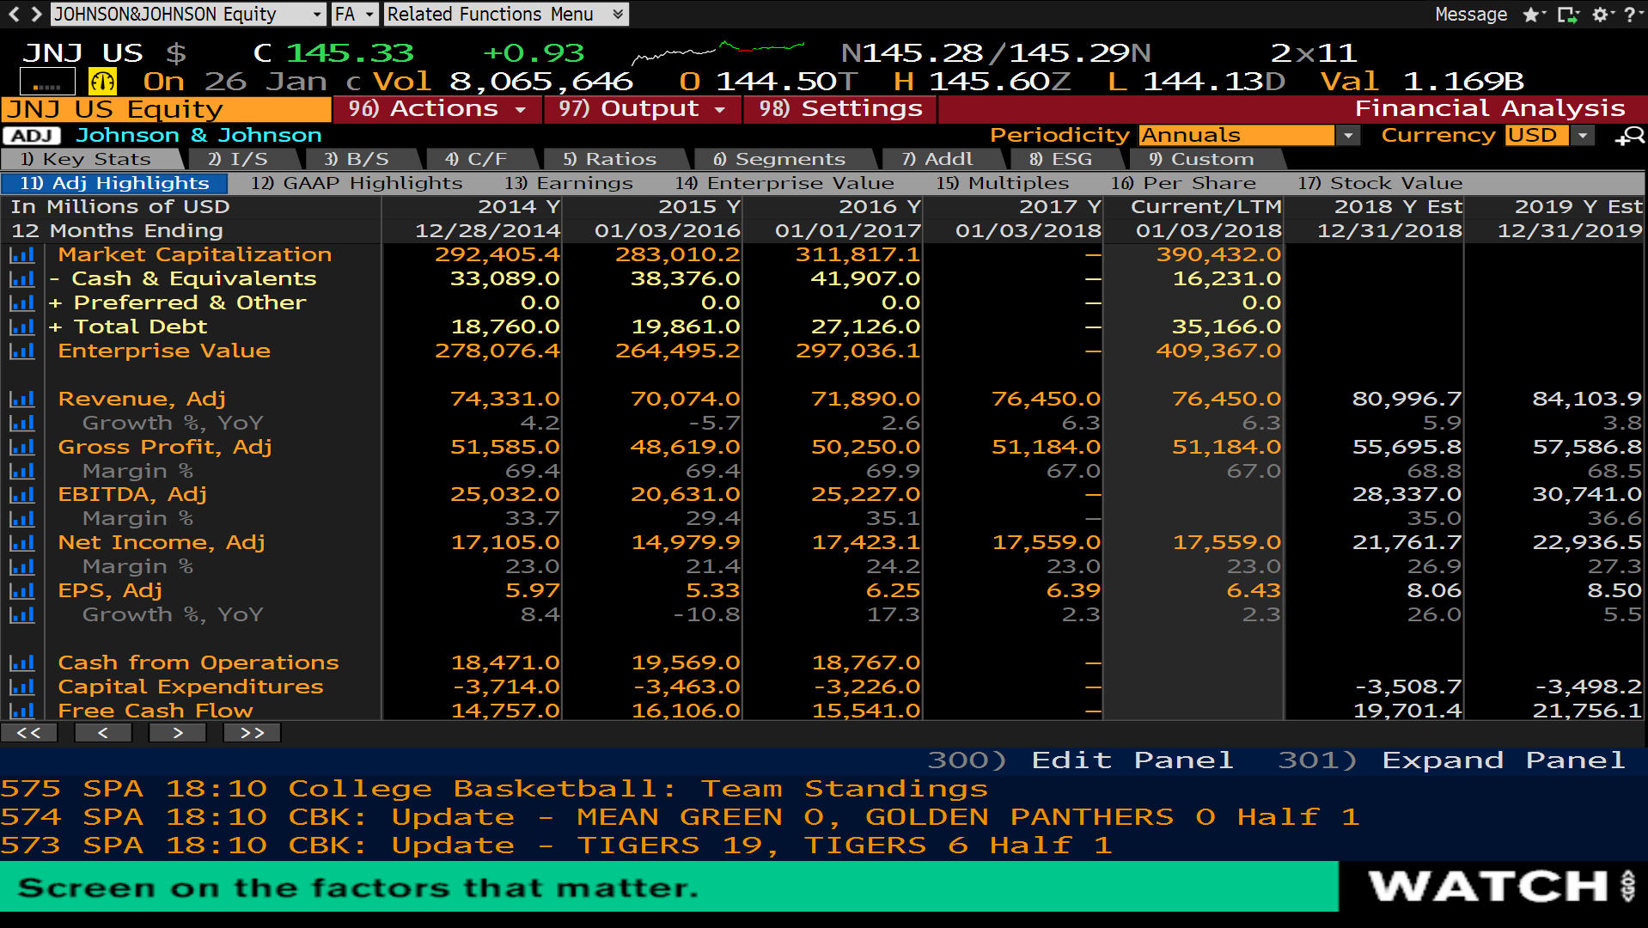Click the < previous-period scroll button
This screenshot has width=1648, height=928.
coord(103,733)
